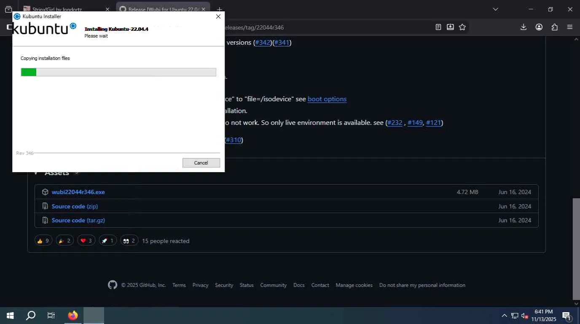Click the scrollbar up arrow
The height and width of the screenshot is (324, 580).
[576, 39]
